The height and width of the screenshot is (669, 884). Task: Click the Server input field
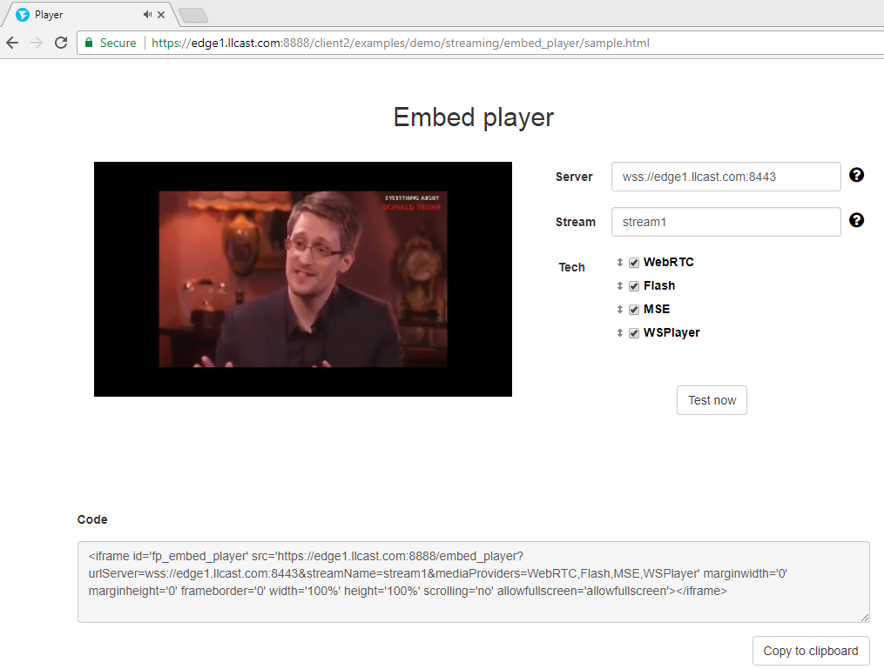[x=726, y=177]
